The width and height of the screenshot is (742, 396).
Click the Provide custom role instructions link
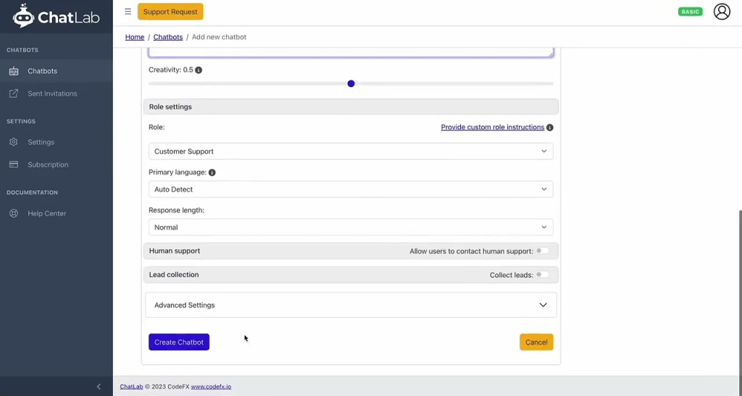click(492, 127)
